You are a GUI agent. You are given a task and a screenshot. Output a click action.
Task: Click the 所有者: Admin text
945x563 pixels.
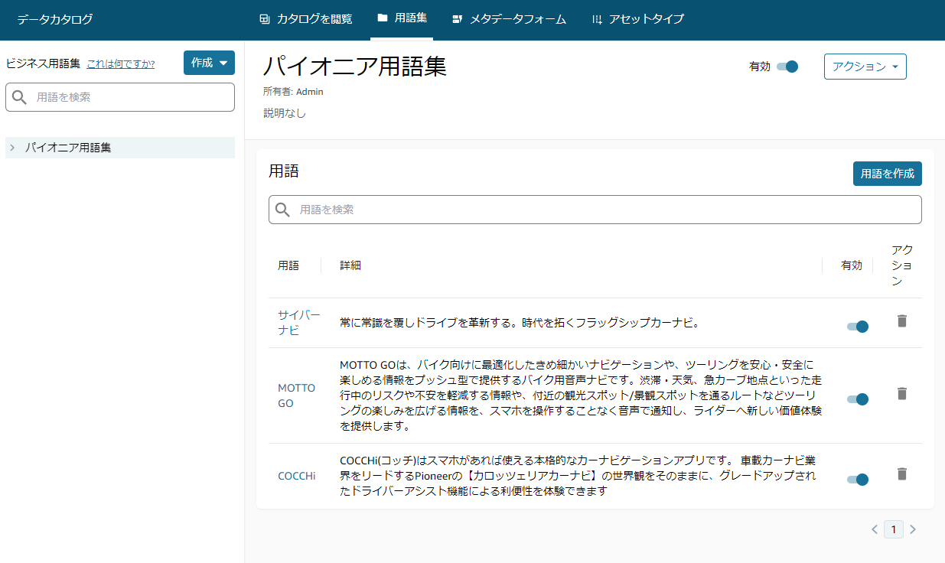[x=293, y=92]
